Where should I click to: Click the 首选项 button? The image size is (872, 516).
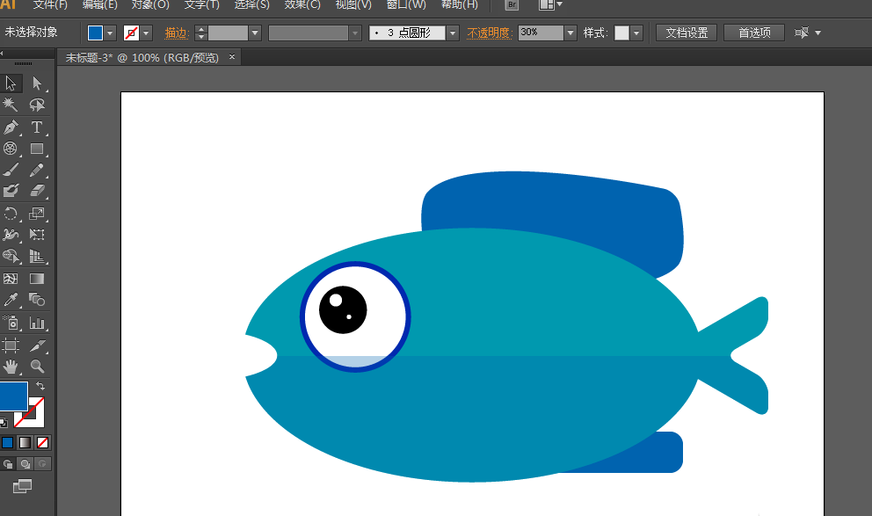click(754, 33)
